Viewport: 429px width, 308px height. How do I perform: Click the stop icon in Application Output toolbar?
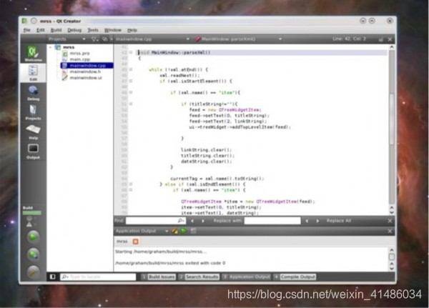click(x=193, y=232)
